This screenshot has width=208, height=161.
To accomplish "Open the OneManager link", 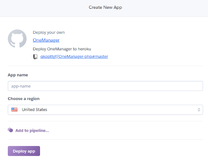I will pyautogui.click(x=46, y=40).
